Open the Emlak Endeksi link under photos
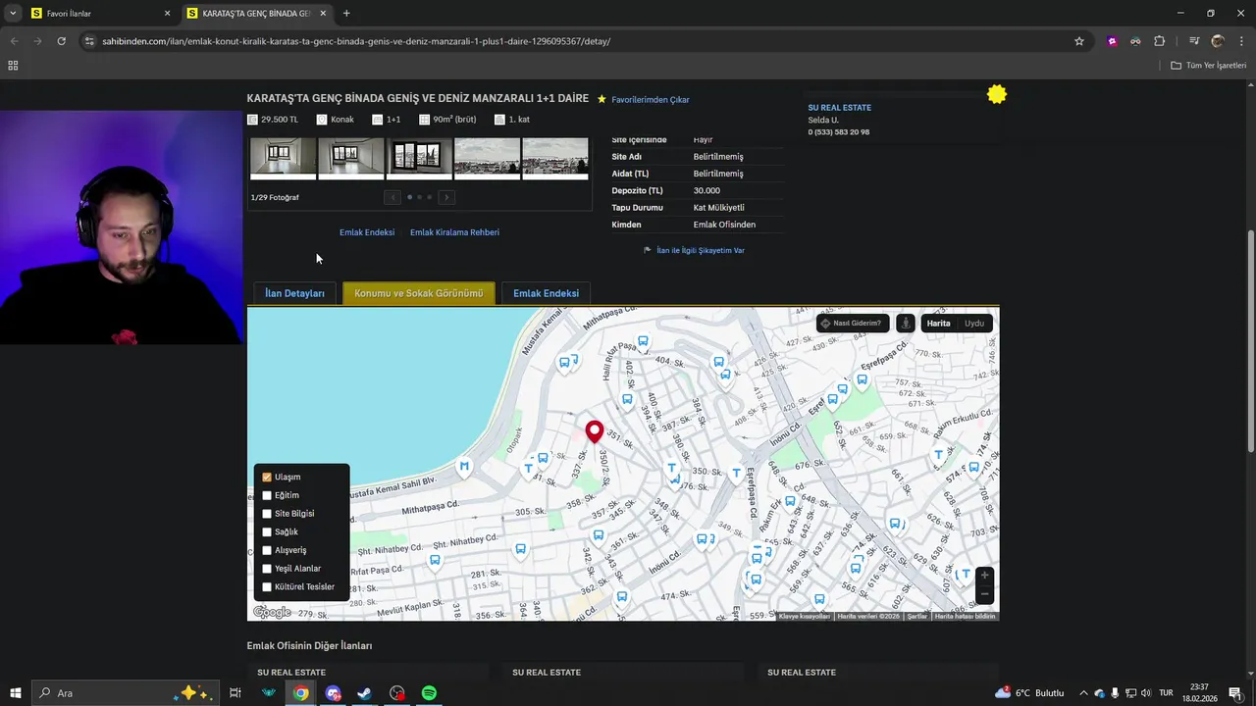The image size is (1256, 706). click(x=367, y=232)
